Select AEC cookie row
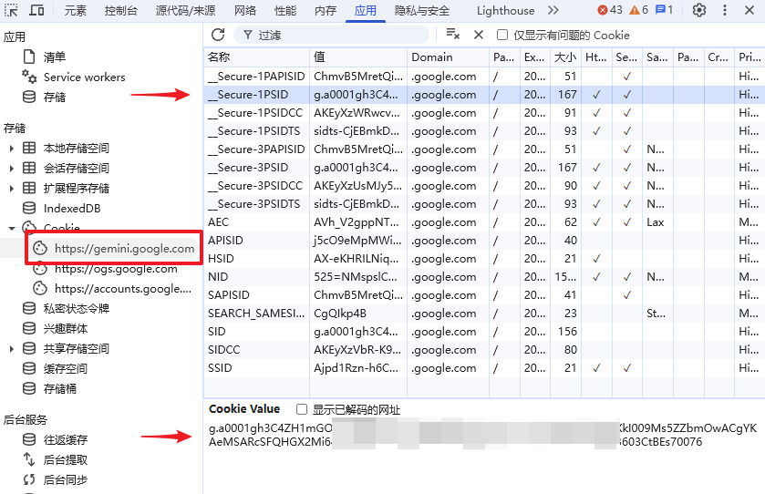 tap(484, 221)
